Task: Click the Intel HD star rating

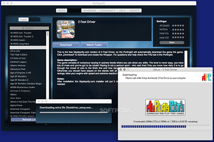Action: coord(178,37)
